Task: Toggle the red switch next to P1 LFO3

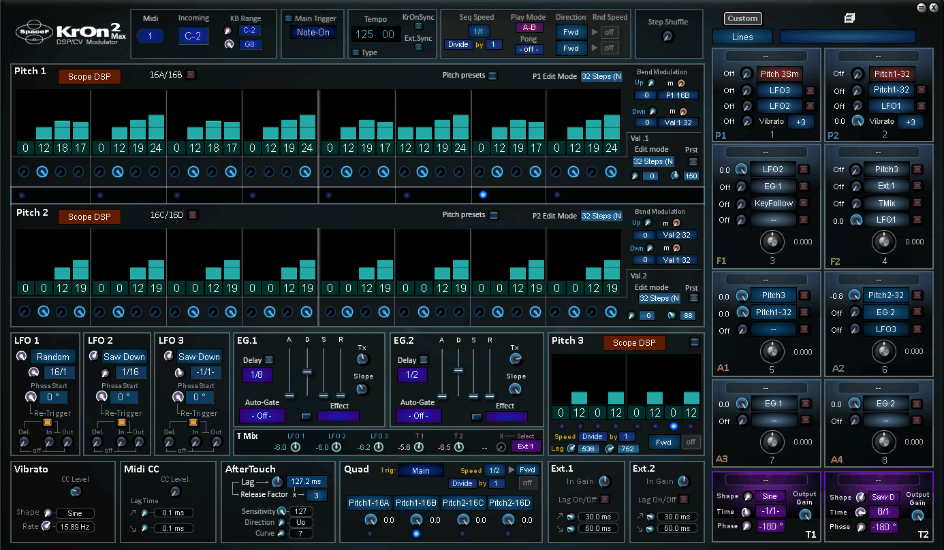Action: point(810,90)
